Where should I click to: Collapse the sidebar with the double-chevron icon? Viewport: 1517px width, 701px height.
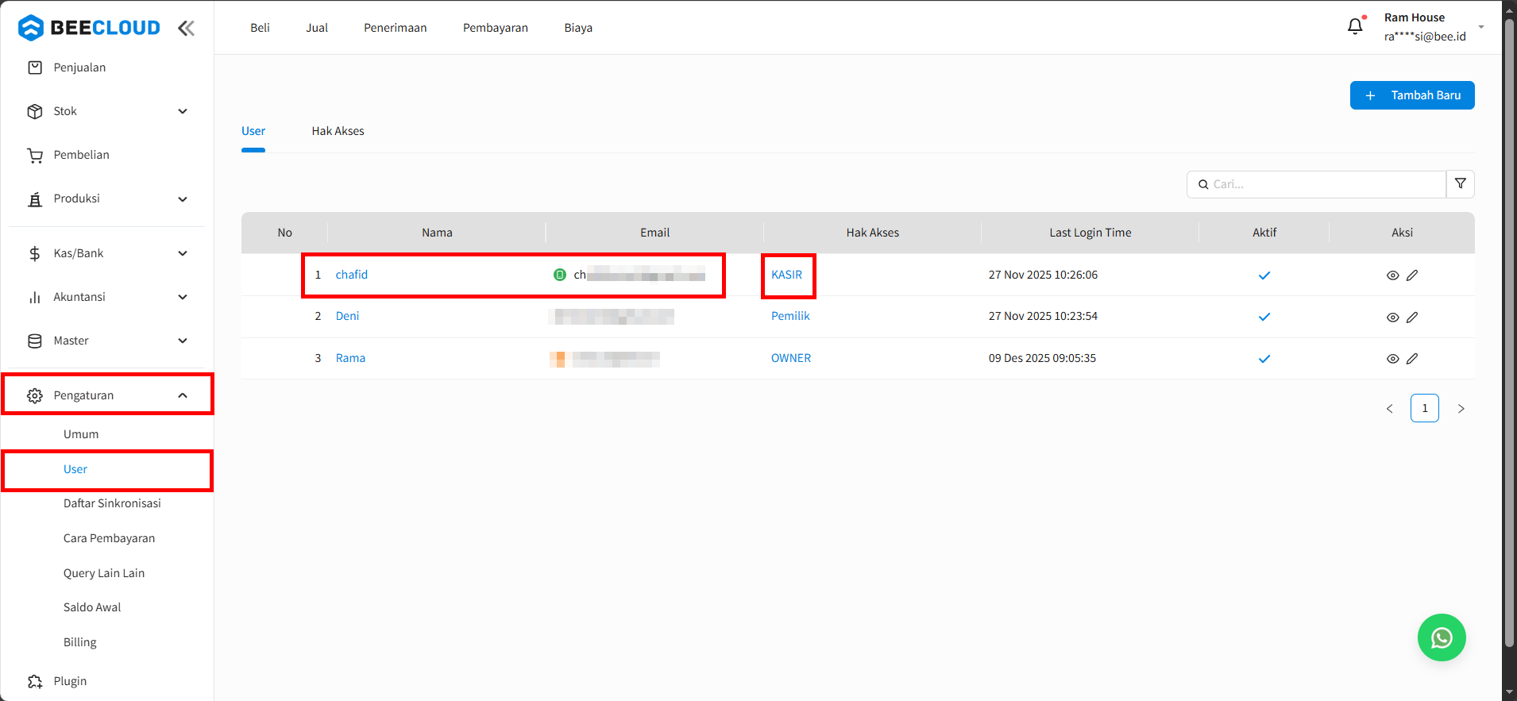(186, 29)
